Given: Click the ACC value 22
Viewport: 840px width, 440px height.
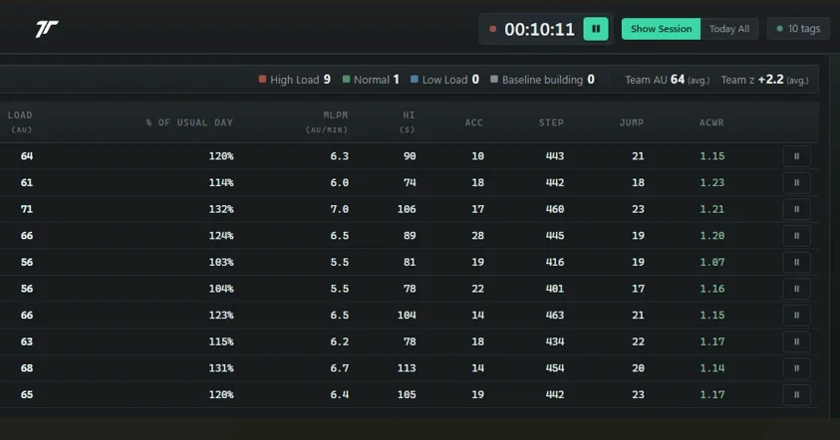Looking at the screenshot, I should click(477, 289).
